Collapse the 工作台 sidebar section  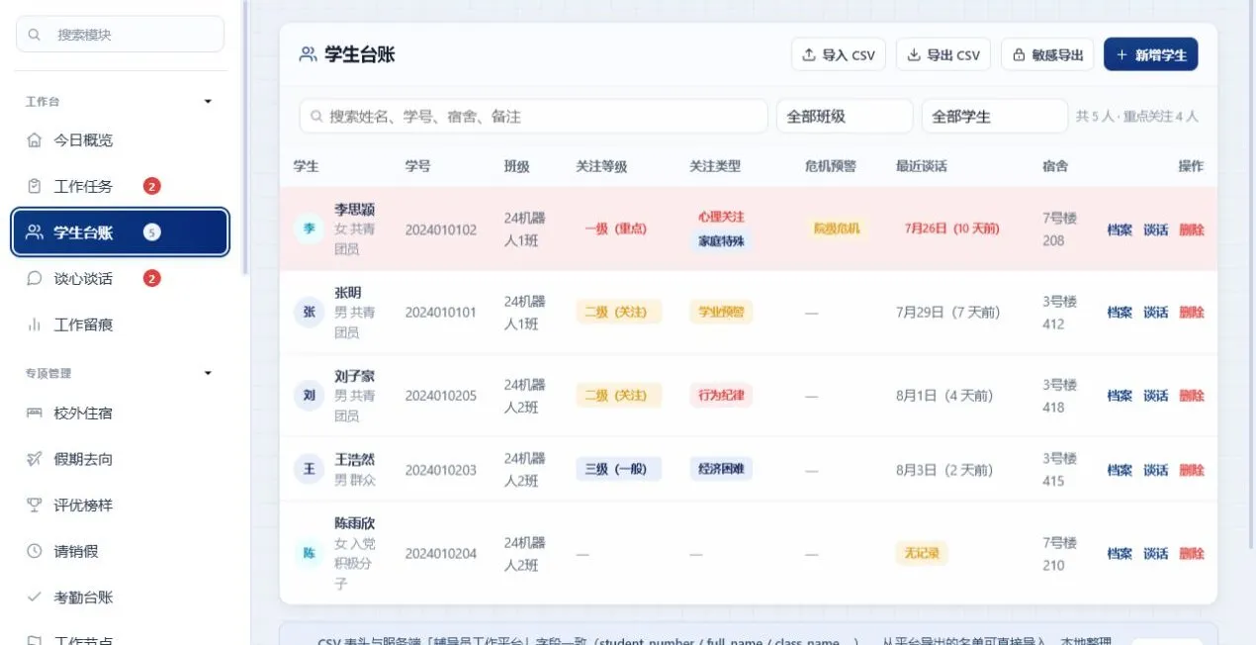[208, 101]
